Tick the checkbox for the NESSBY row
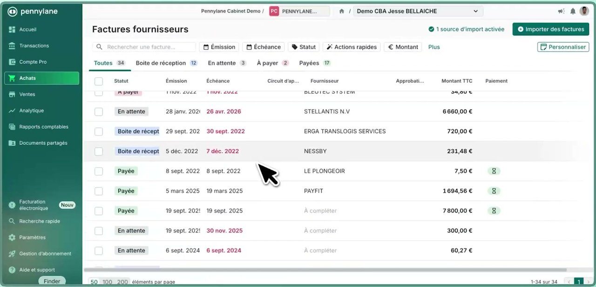The image size is (596, 287). pos(99,151)
